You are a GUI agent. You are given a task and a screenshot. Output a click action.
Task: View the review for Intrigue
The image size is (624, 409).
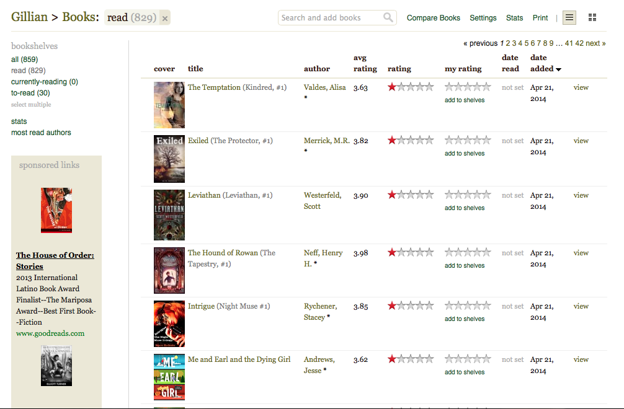point(581,306)
